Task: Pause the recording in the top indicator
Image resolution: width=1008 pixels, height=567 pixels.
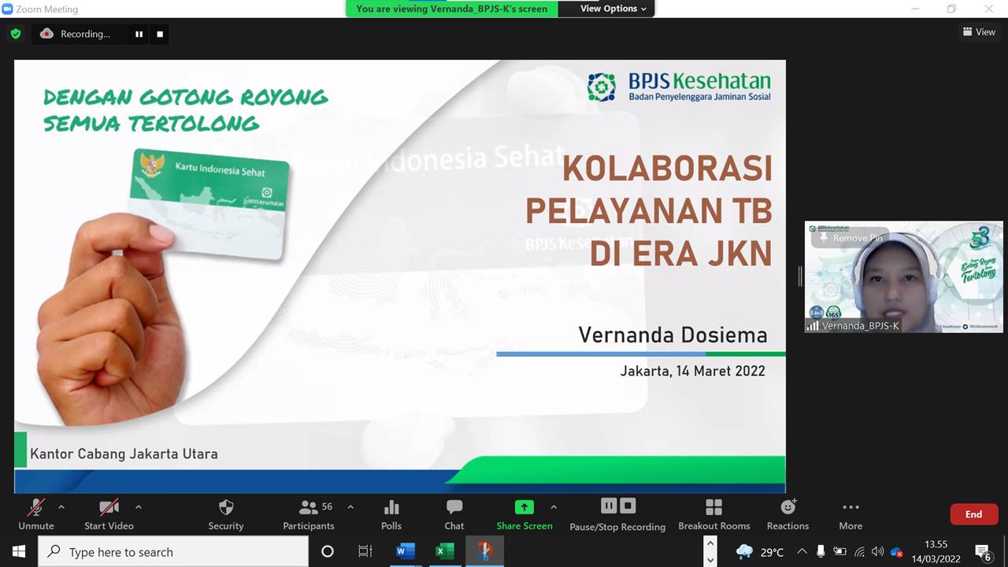Action: [x=139, y=34]
